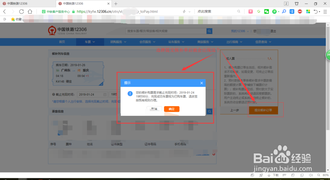Go forward in browser history

[x=13, y=12]
